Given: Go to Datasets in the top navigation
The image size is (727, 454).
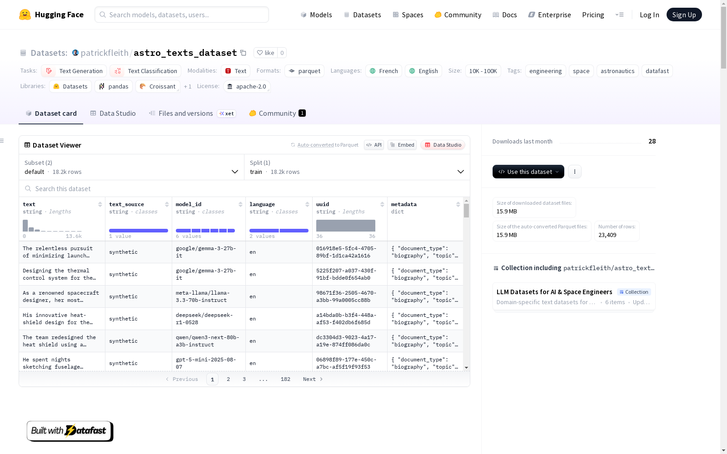Looking at the screenshot, I should (362, 15).
